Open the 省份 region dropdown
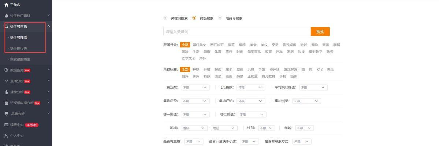 tap(194, 128)
